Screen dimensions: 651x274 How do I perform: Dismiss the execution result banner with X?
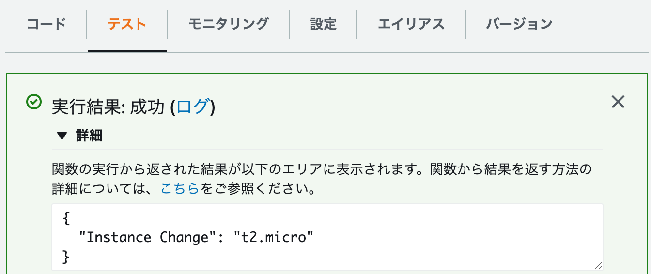pos(618,102)
